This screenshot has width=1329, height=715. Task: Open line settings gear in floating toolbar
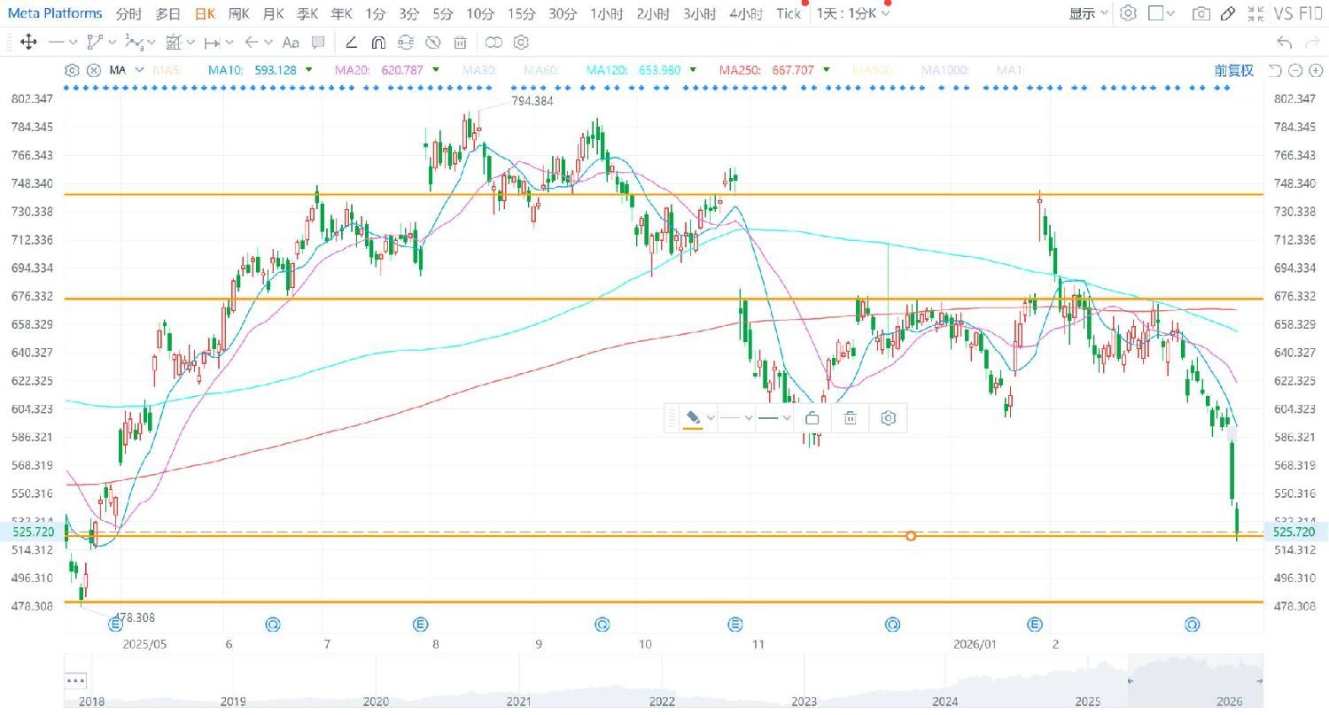(x=889, y=418)
